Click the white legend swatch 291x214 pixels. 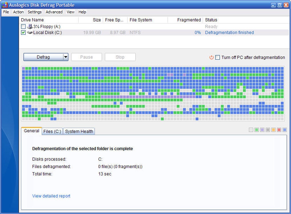(x=251, y=130)
